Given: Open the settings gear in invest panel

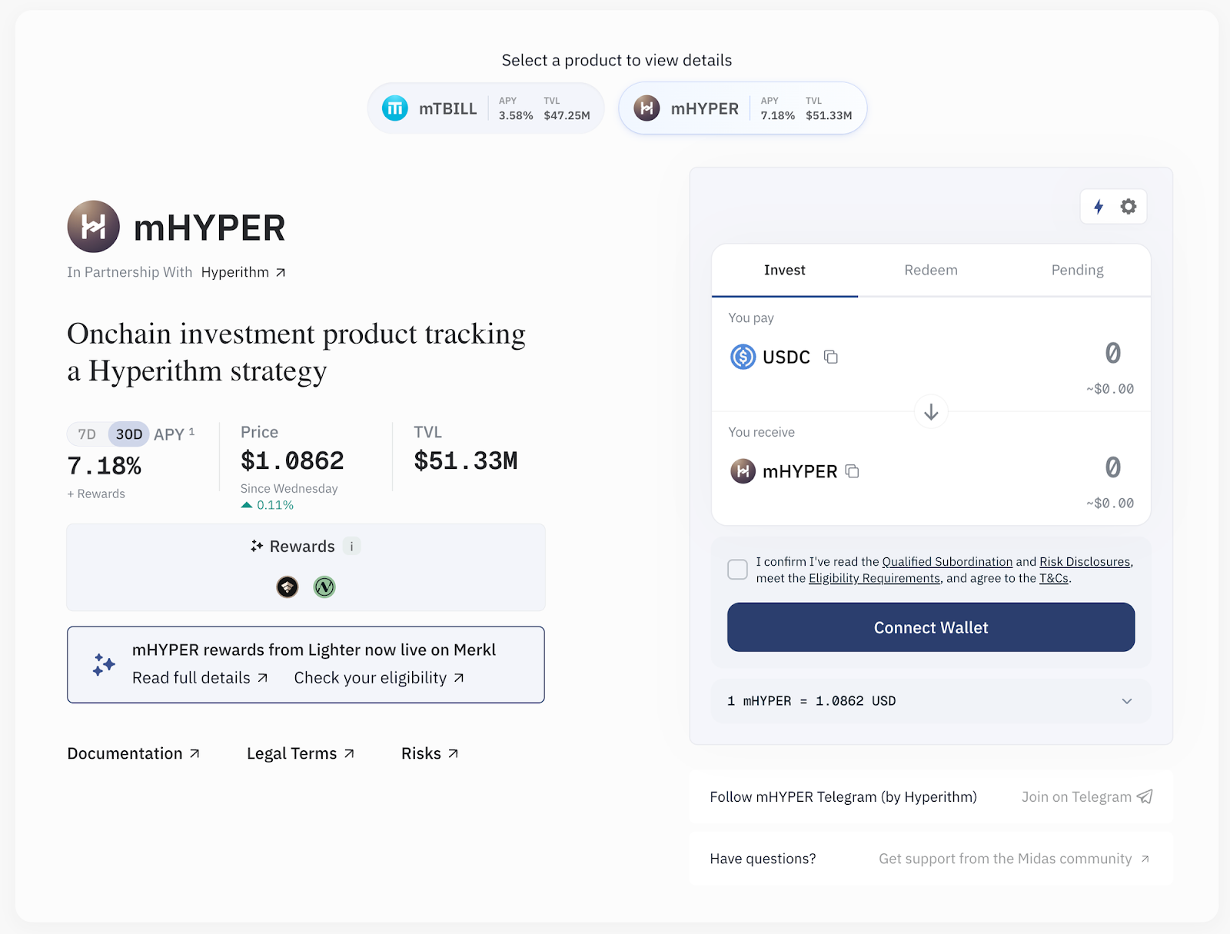Looking at the screenshot, I should point(1128,207).
